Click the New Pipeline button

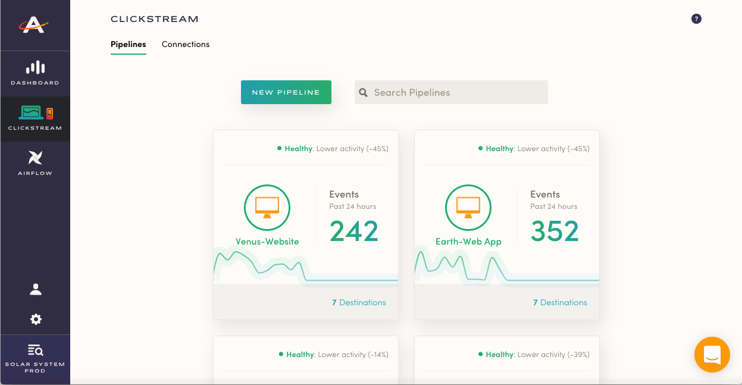coord(286,92)
